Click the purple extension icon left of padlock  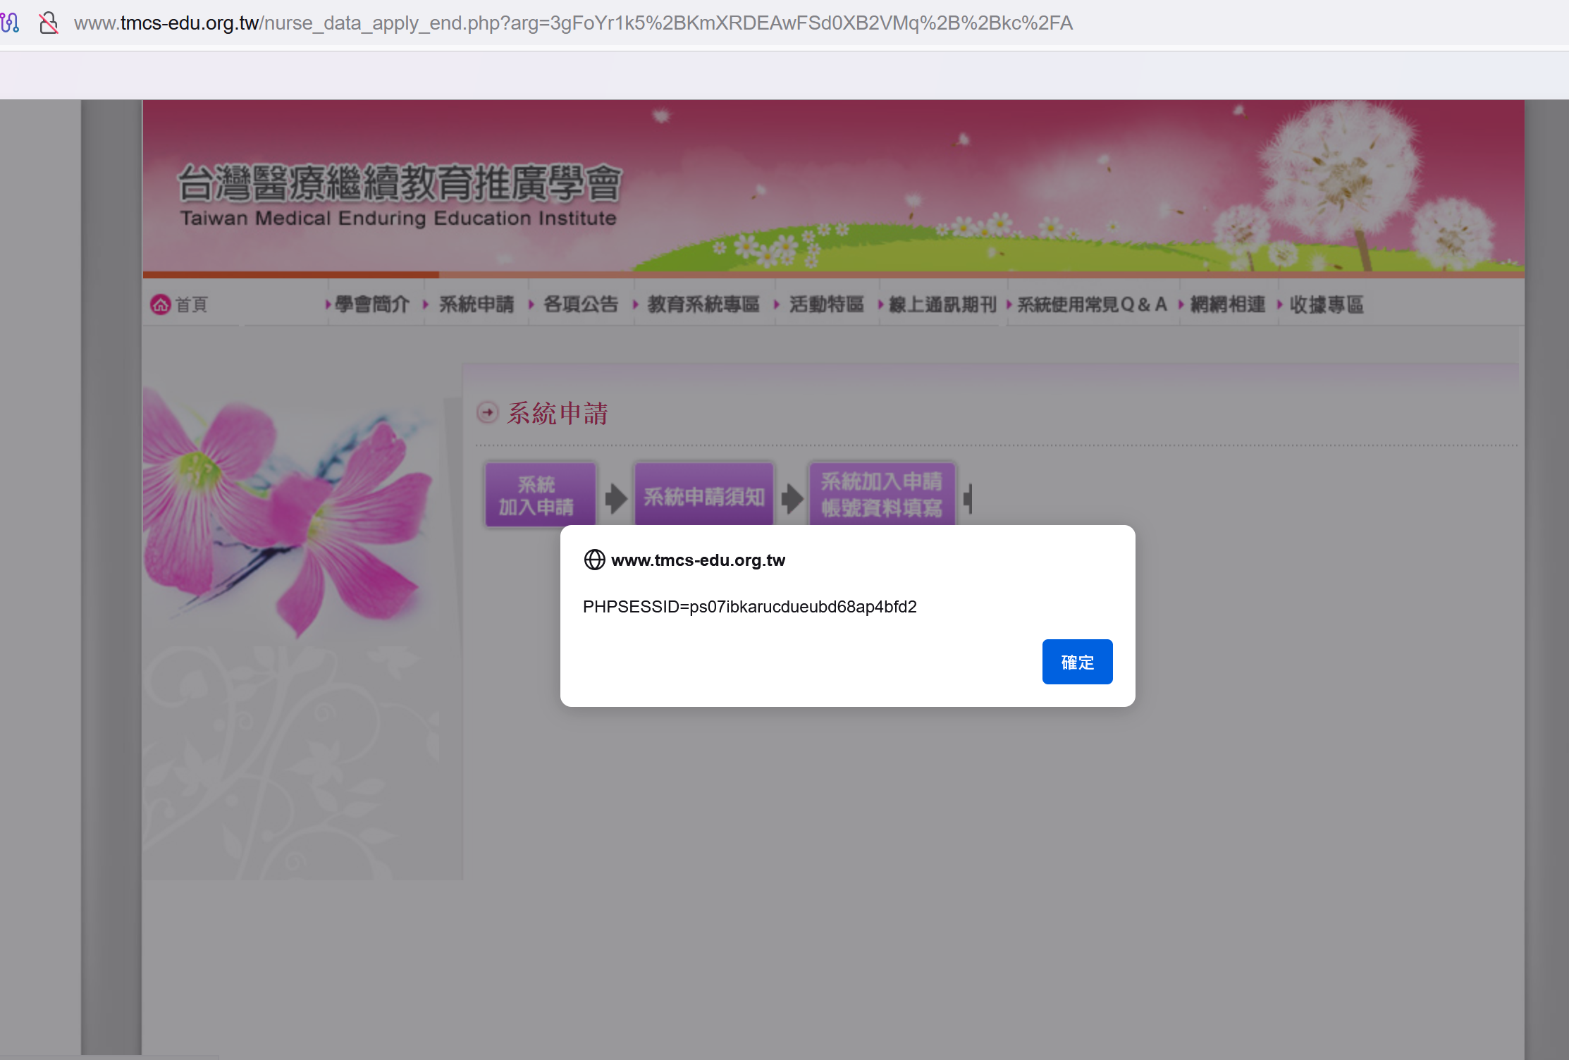[10, 23]
